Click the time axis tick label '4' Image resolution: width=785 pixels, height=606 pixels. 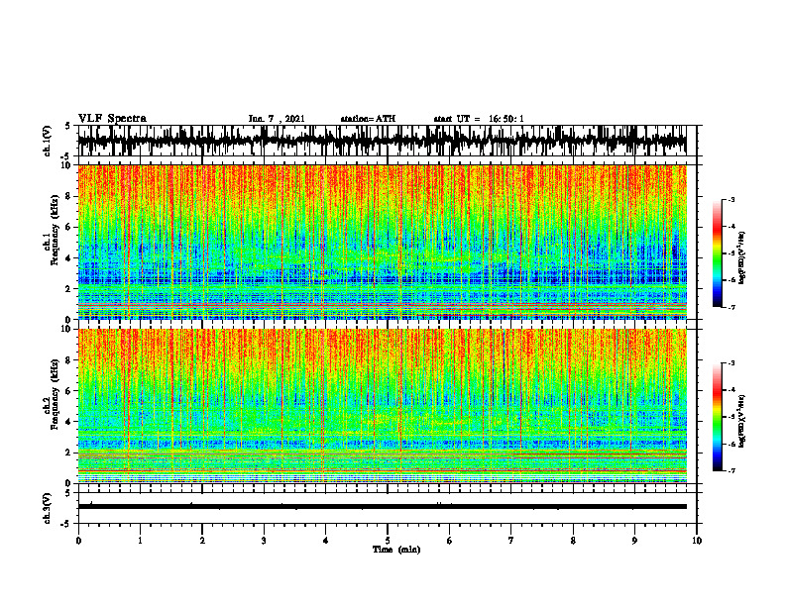click(x=325, y=541)
